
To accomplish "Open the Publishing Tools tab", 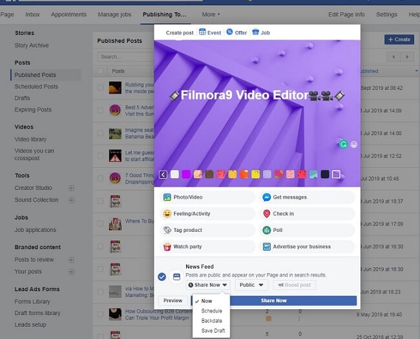I will pos(165,14).
